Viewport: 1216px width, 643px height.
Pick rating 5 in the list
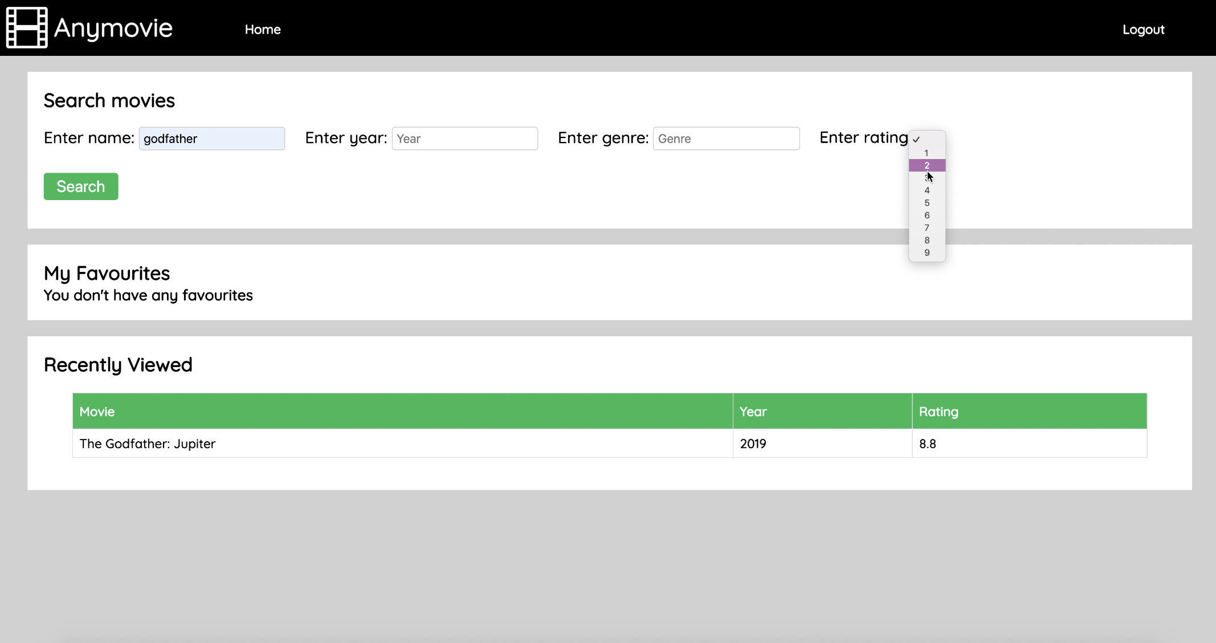click(x=927, y=203)
